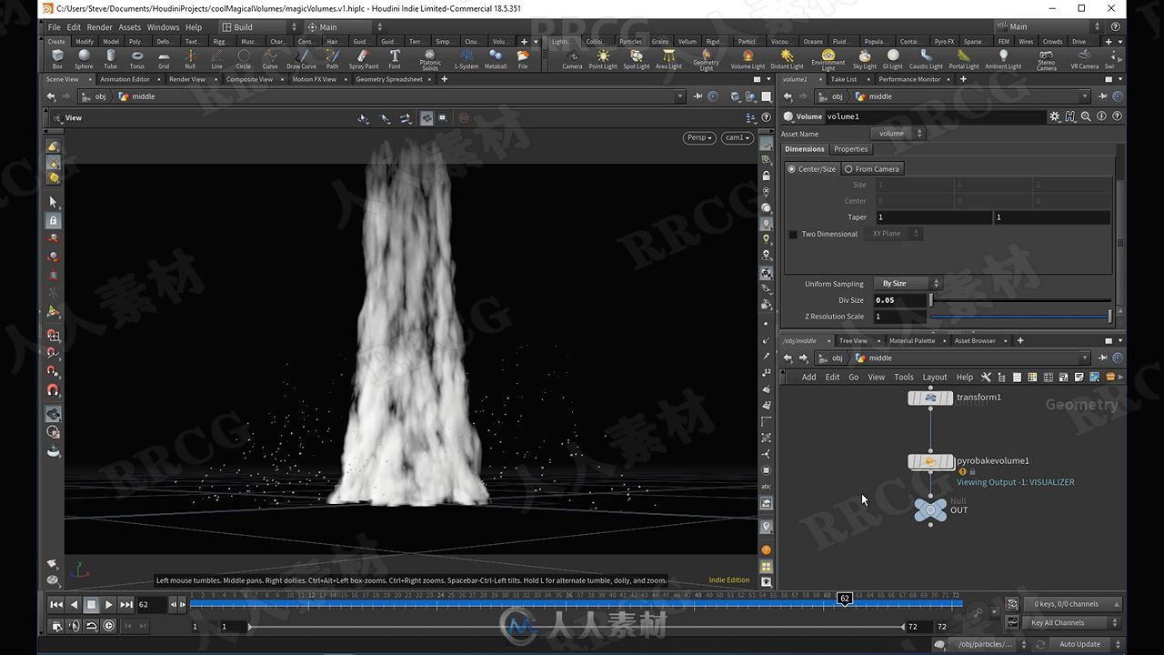Select the Null shelf tool

click(x=190, y=59)
